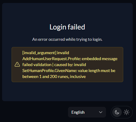Click the "SetHumanProfile.GivenName" text in error
This screenshot has width=136, height=122.
[50, 71]
